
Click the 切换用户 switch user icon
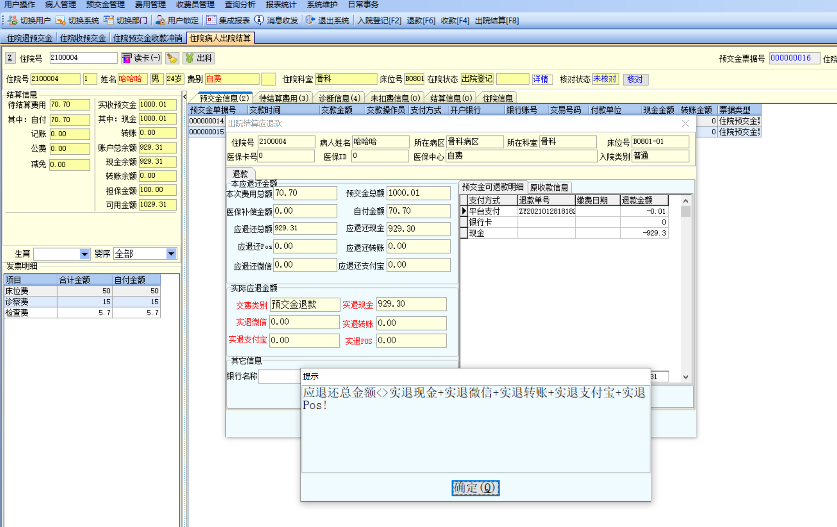13,21
